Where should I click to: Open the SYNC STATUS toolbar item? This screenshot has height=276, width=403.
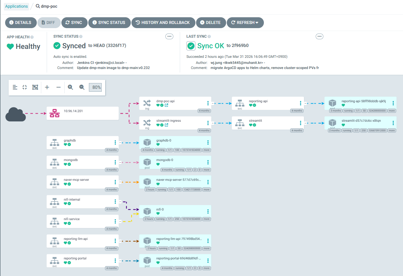point(109,23)
